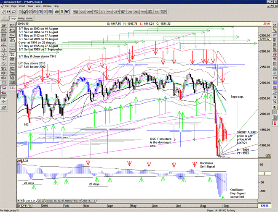Switch to the Weekly timeframe tab

pos(20,19)
